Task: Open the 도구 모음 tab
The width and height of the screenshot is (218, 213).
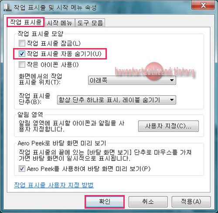Action: (x=90, y=23)
